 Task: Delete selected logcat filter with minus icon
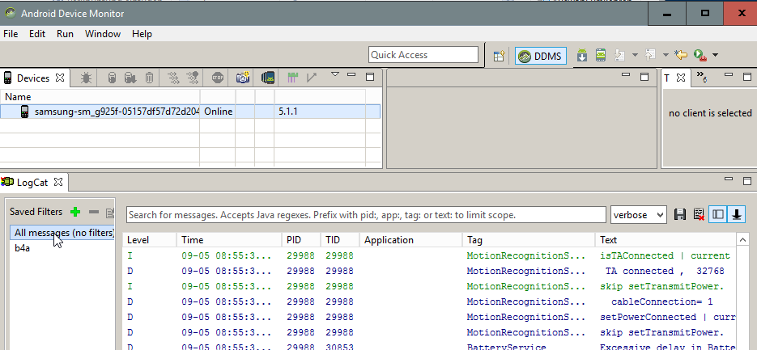tap(94, 212)
